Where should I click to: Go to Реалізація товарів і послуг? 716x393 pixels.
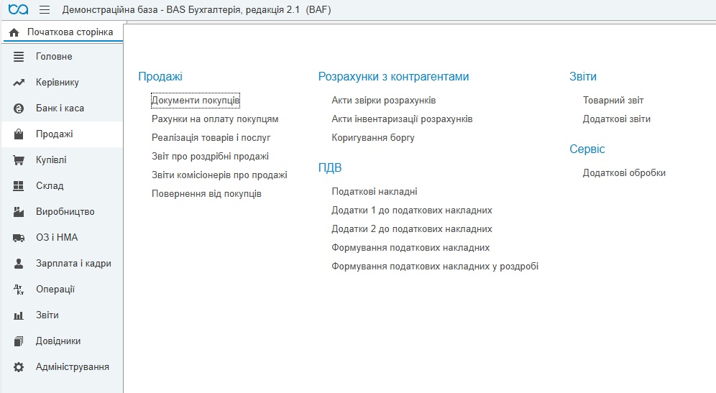coord(211,137)
